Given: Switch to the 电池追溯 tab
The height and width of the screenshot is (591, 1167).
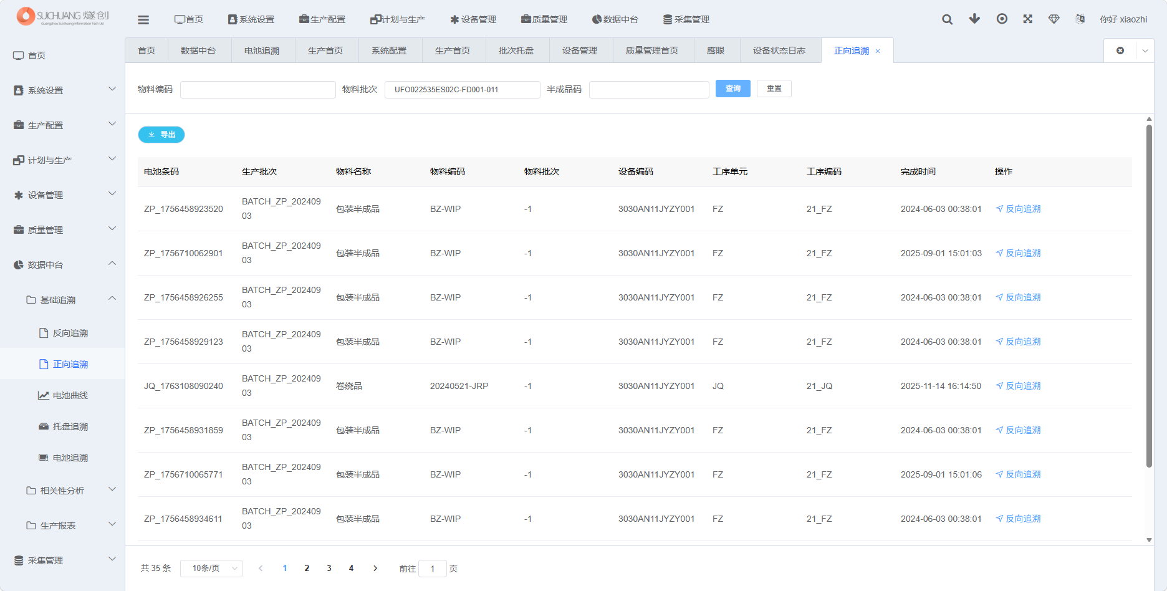Looking at the screenshot, I should click(x=262, y=50).
